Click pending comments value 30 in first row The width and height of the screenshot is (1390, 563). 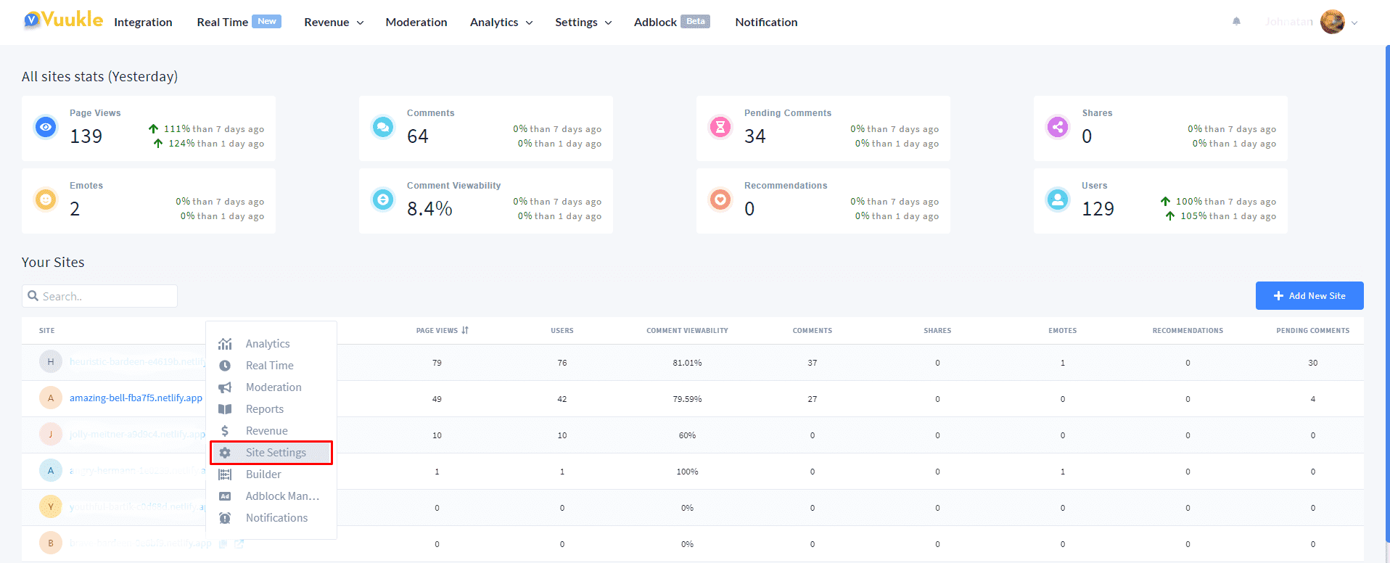(1313, 363)
